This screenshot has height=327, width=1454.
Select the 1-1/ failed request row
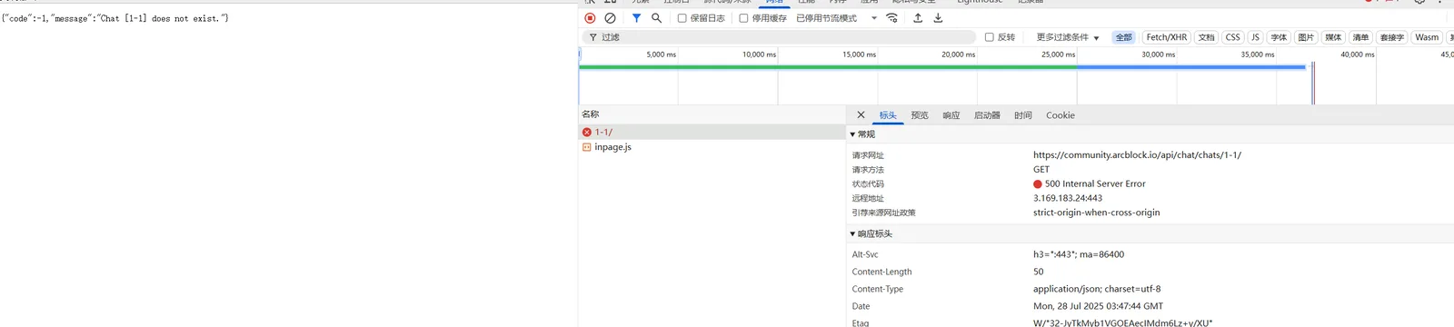tap(712, 133)
